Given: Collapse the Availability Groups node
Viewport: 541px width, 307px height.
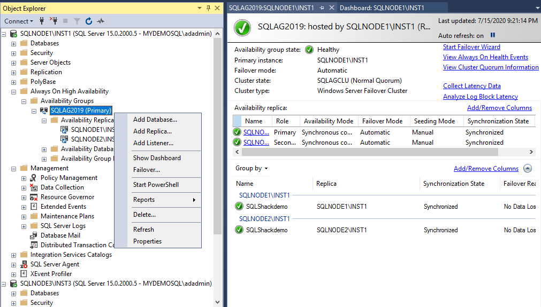Looking at the screenshot, I should click(x=24, y=101).
